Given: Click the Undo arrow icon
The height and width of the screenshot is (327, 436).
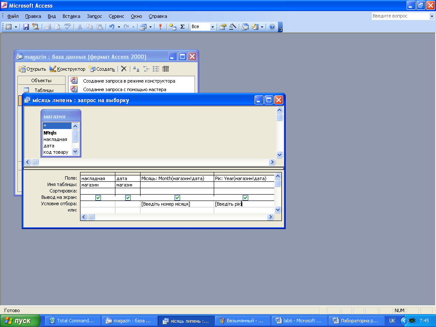Looking at the screenshot, I should click(112, 27).
